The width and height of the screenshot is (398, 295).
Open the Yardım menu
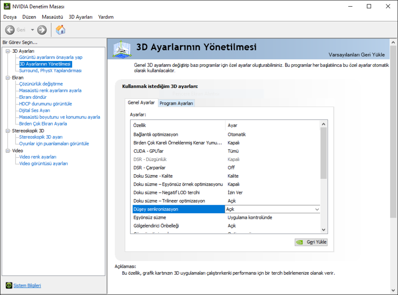106,17
